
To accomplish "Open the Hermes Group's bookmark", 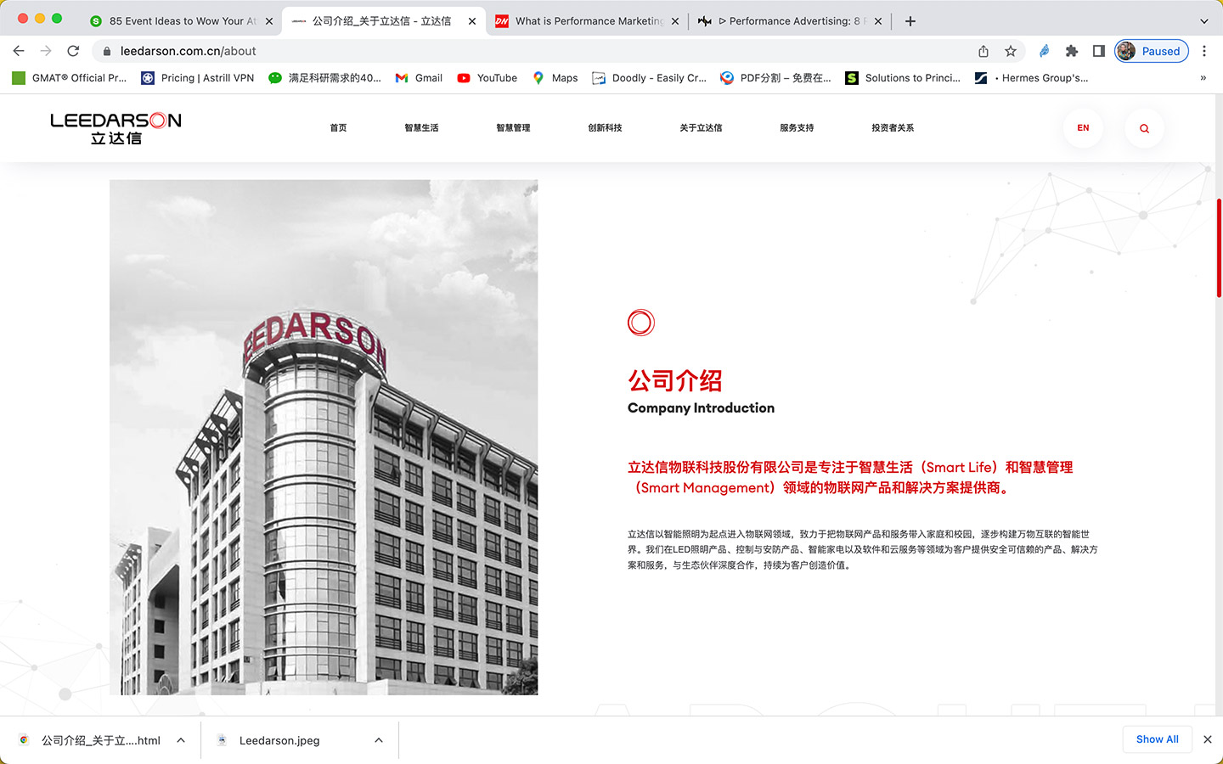I will coord(1031,78).
